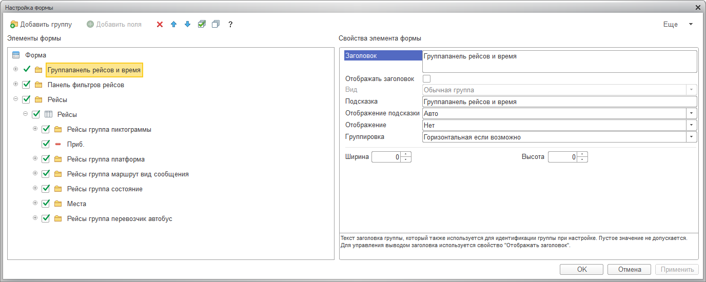This screenshot has height=282, width=706.
Task: Toggle the Отображать заголовок checkbox
Action: 426,79
